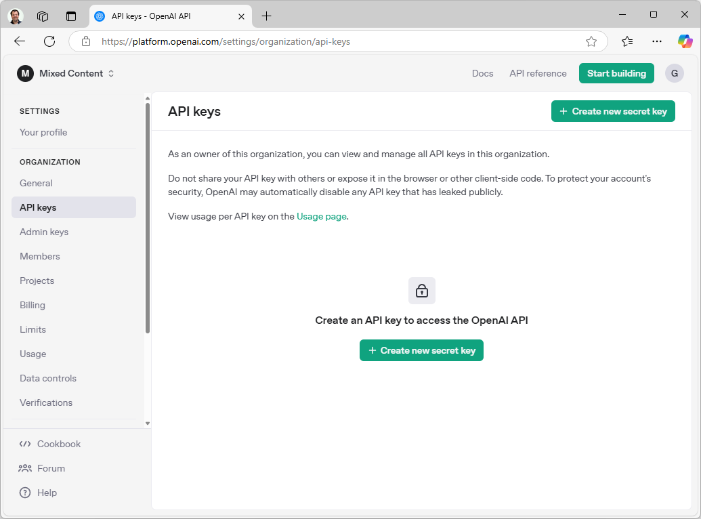
Task: Open the workspaces icon in tab bar
Action: tap(43, 16)
